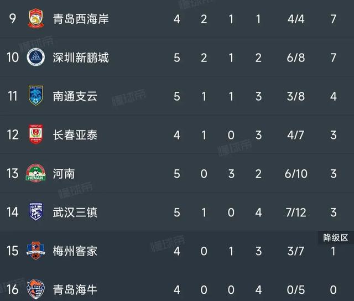Select the 青岛海牛 team name
This screenshot has height=301, width=354.
coord(75,290)
